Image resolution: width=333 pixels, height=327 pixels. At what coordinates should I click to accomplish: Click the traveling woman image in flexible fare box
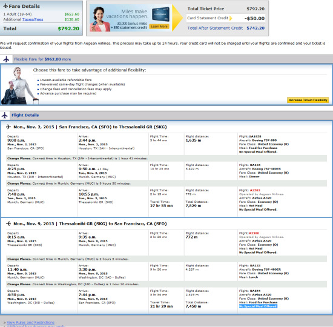point(19,85)
